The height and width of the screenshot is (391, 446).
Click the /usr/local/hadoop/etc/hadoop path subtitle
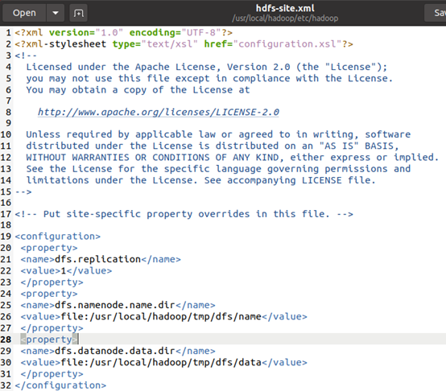pos(285,19)
